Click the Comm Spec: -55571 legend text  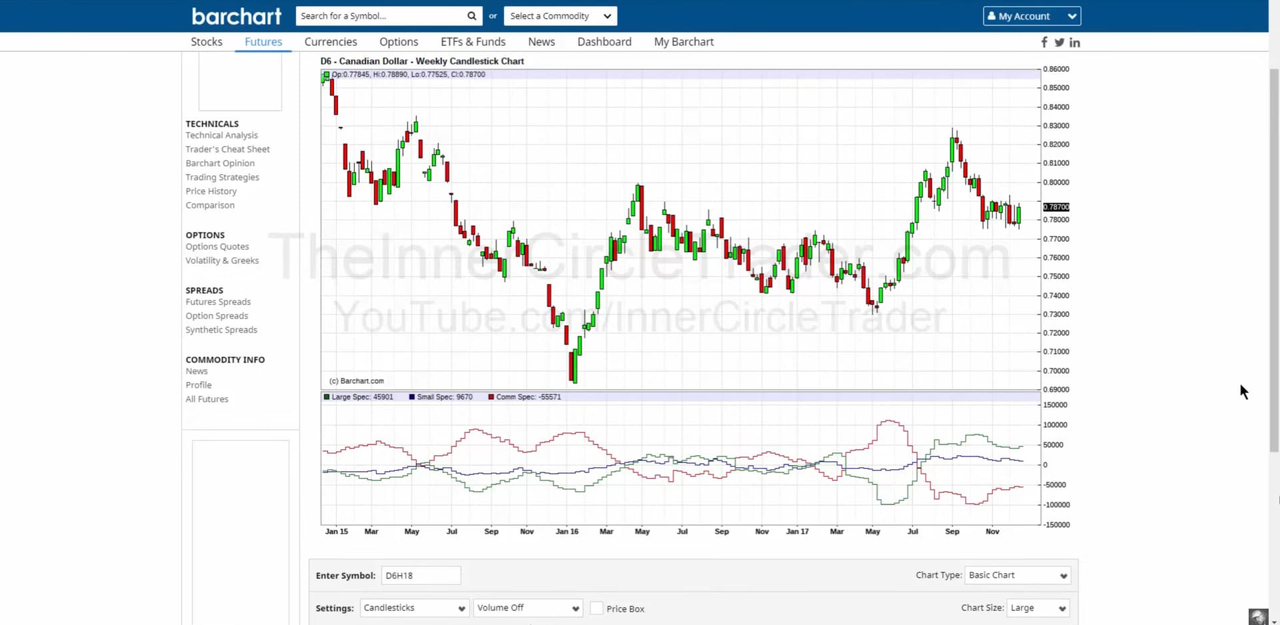coord(529,397)
